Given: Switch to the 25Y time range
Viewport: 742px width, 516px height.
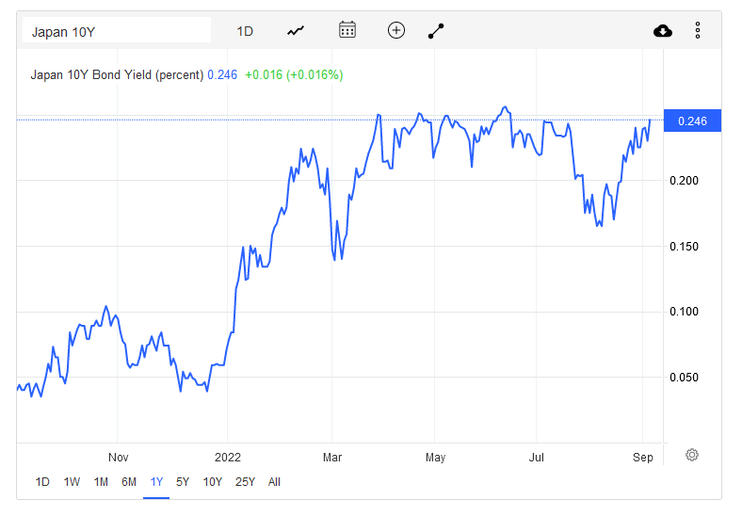Looking at the screenshot, I should [245, 482].
